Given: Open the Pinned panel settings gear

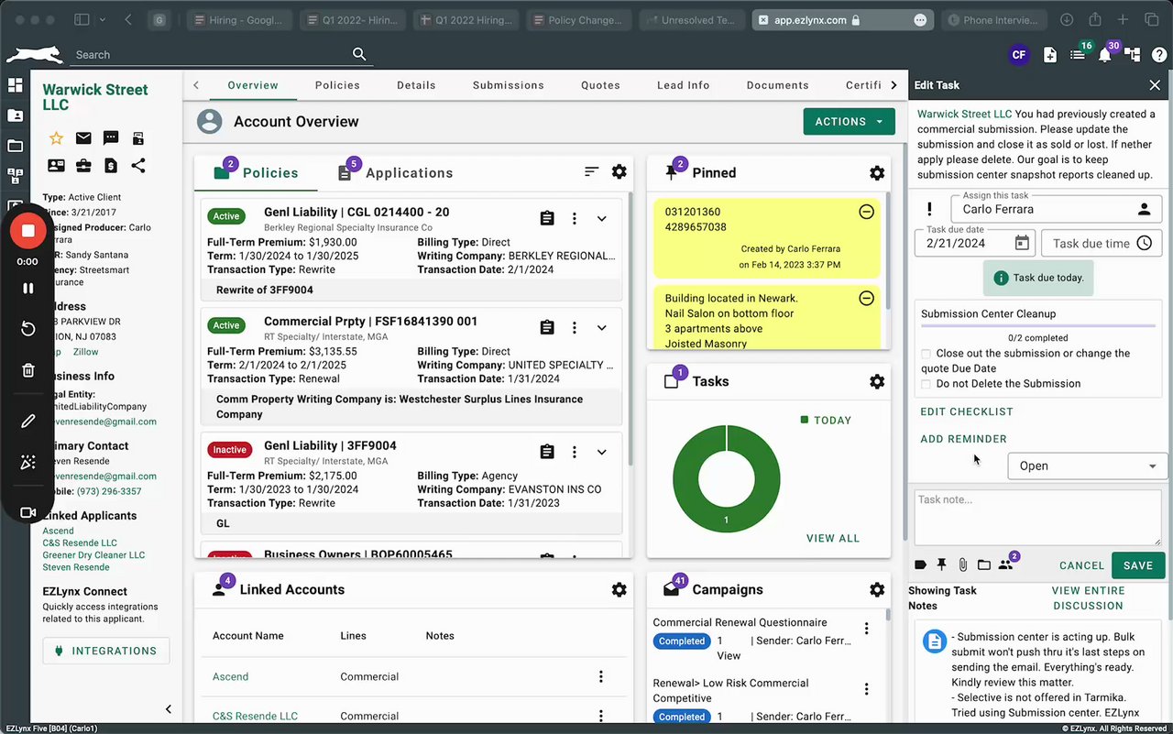Looking at the screenshot, I should (x=877, y=172).
